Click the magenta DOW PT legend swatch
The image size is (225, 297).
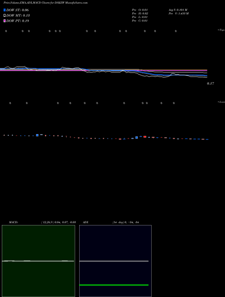[x=4, y=21]
